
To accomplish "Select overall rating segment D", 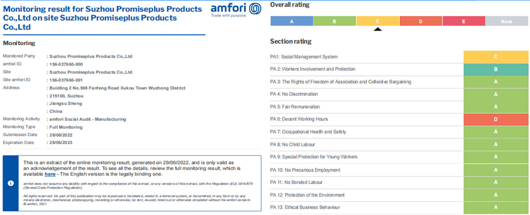I will click(420, 21).
